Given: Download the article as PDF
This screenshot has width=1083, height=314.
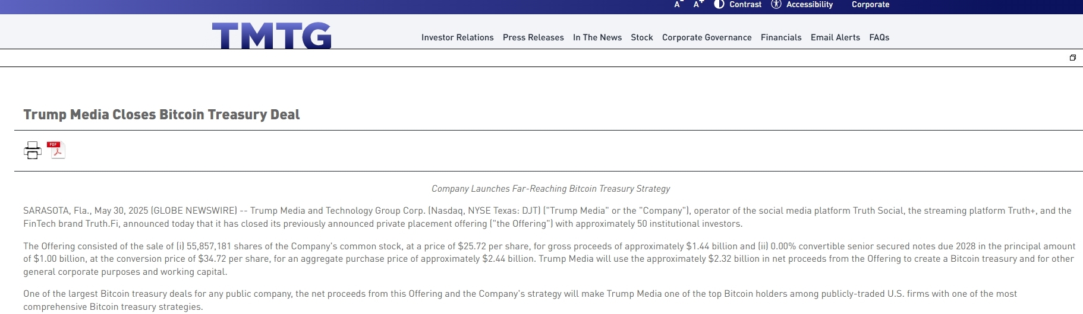Looking at the screenshot, I should pyautogui.click(x=56, y=150).
